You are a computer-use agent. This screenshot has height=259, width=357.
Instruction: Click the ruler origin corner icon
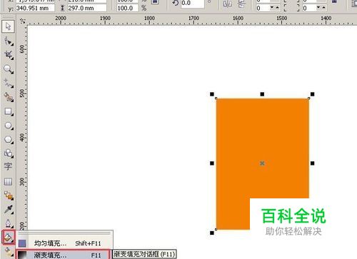pos(22,21)
